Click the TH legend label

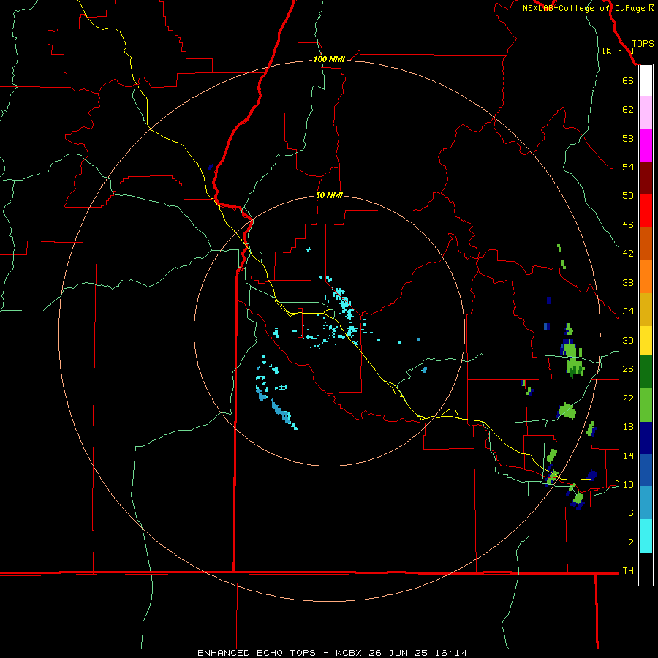point(628,570)
